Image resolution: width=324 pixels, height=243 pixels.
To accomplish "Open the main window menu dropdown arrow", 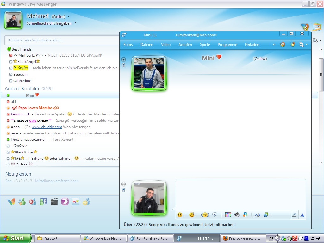I will coord(320,41).
